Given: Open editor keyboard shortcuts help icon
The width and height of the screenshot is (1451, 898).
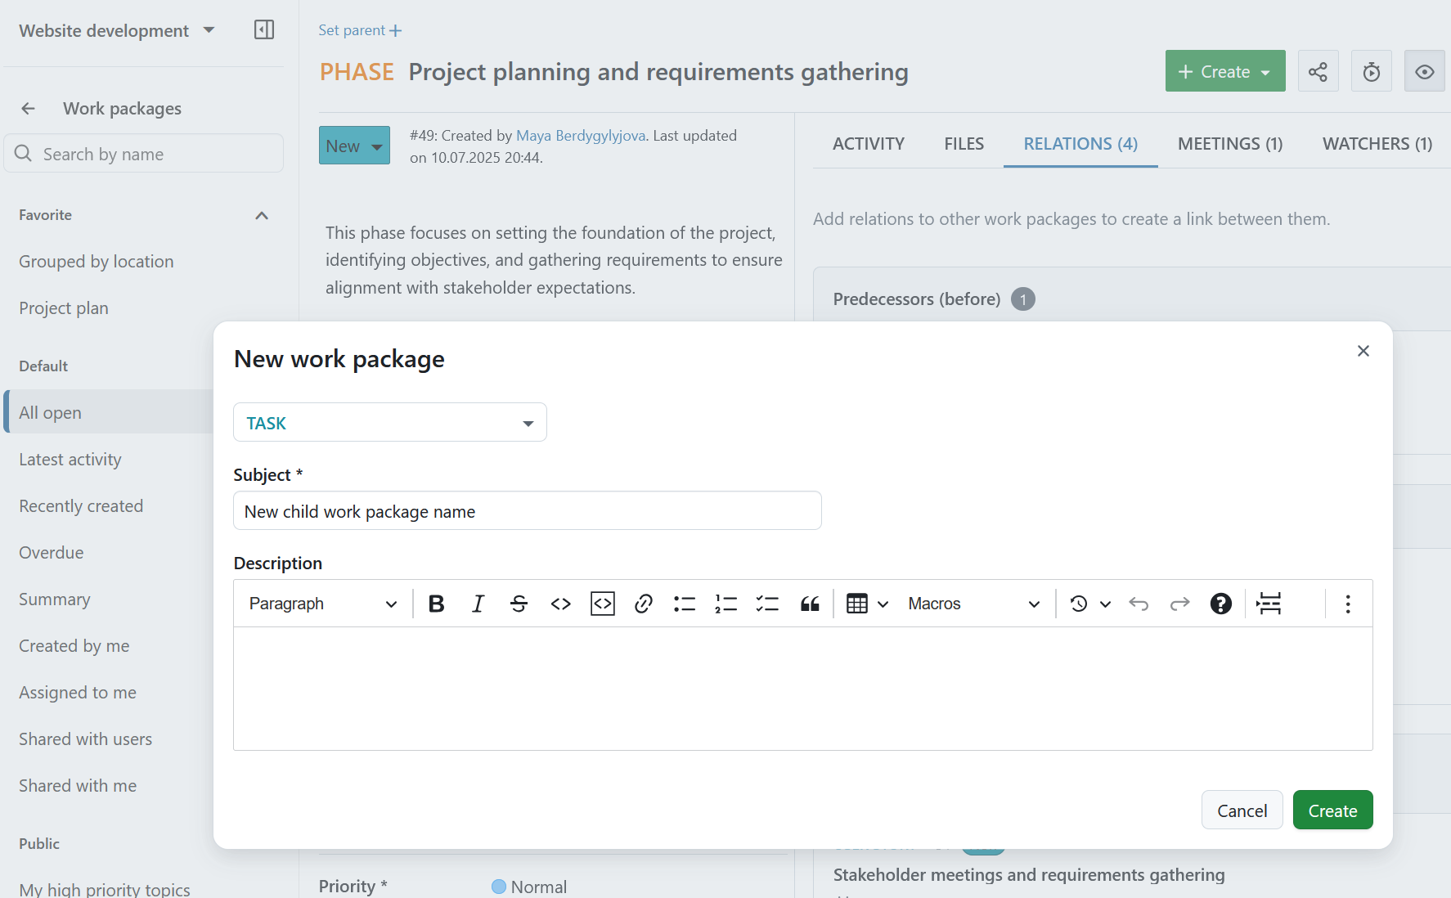Looking at the screenshot, I should [x=1220, y=604].
